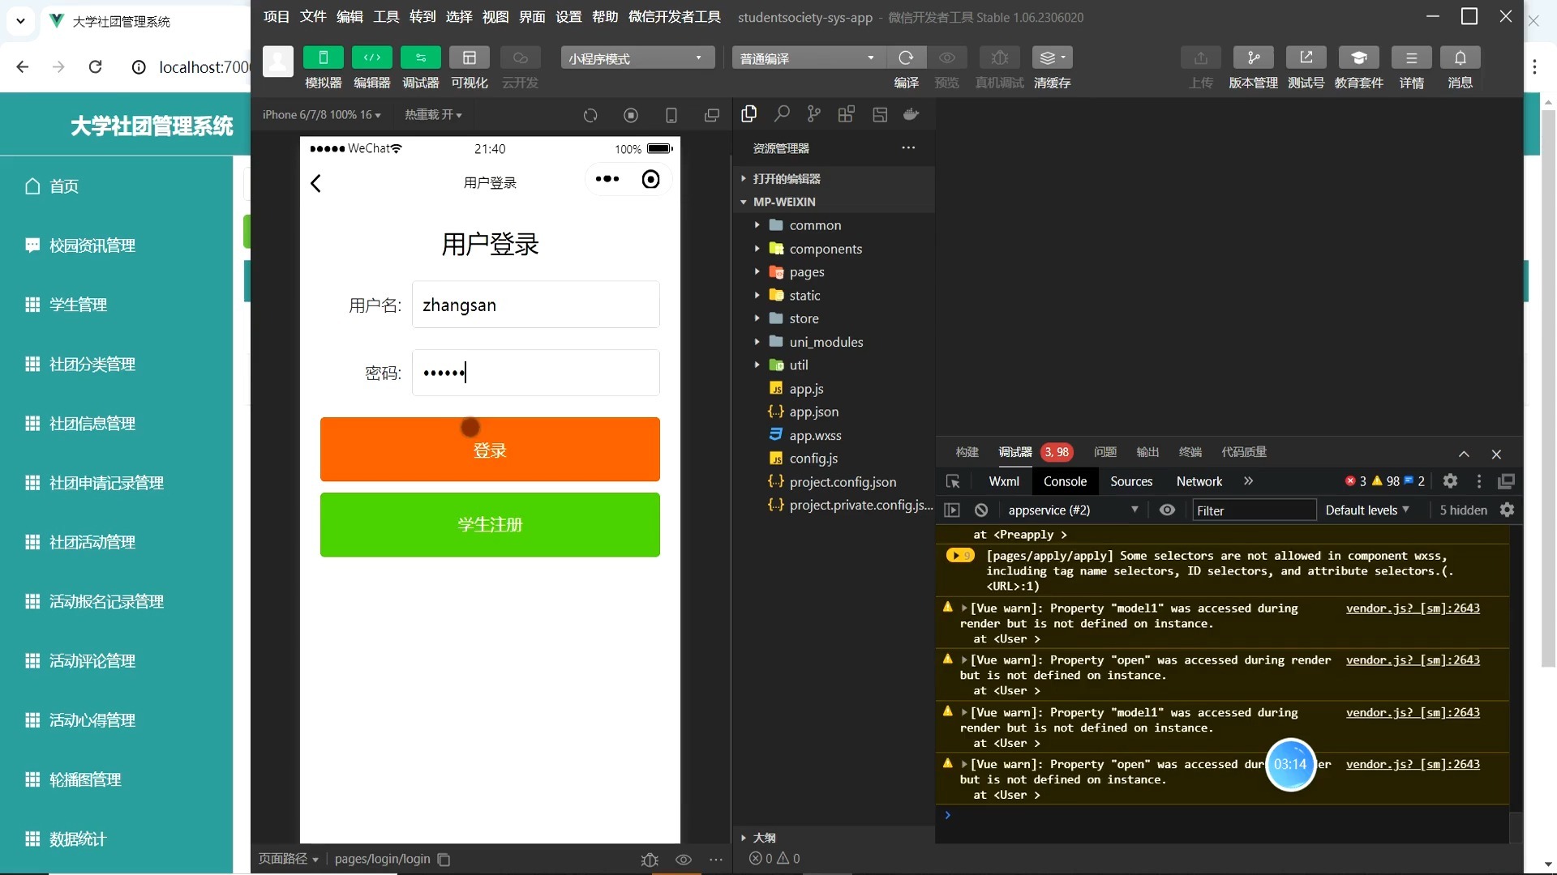Switch to the Network tab
The width and height of the screenshot is (1557, 875).
pyautogui.click(x=1199, y=480)
